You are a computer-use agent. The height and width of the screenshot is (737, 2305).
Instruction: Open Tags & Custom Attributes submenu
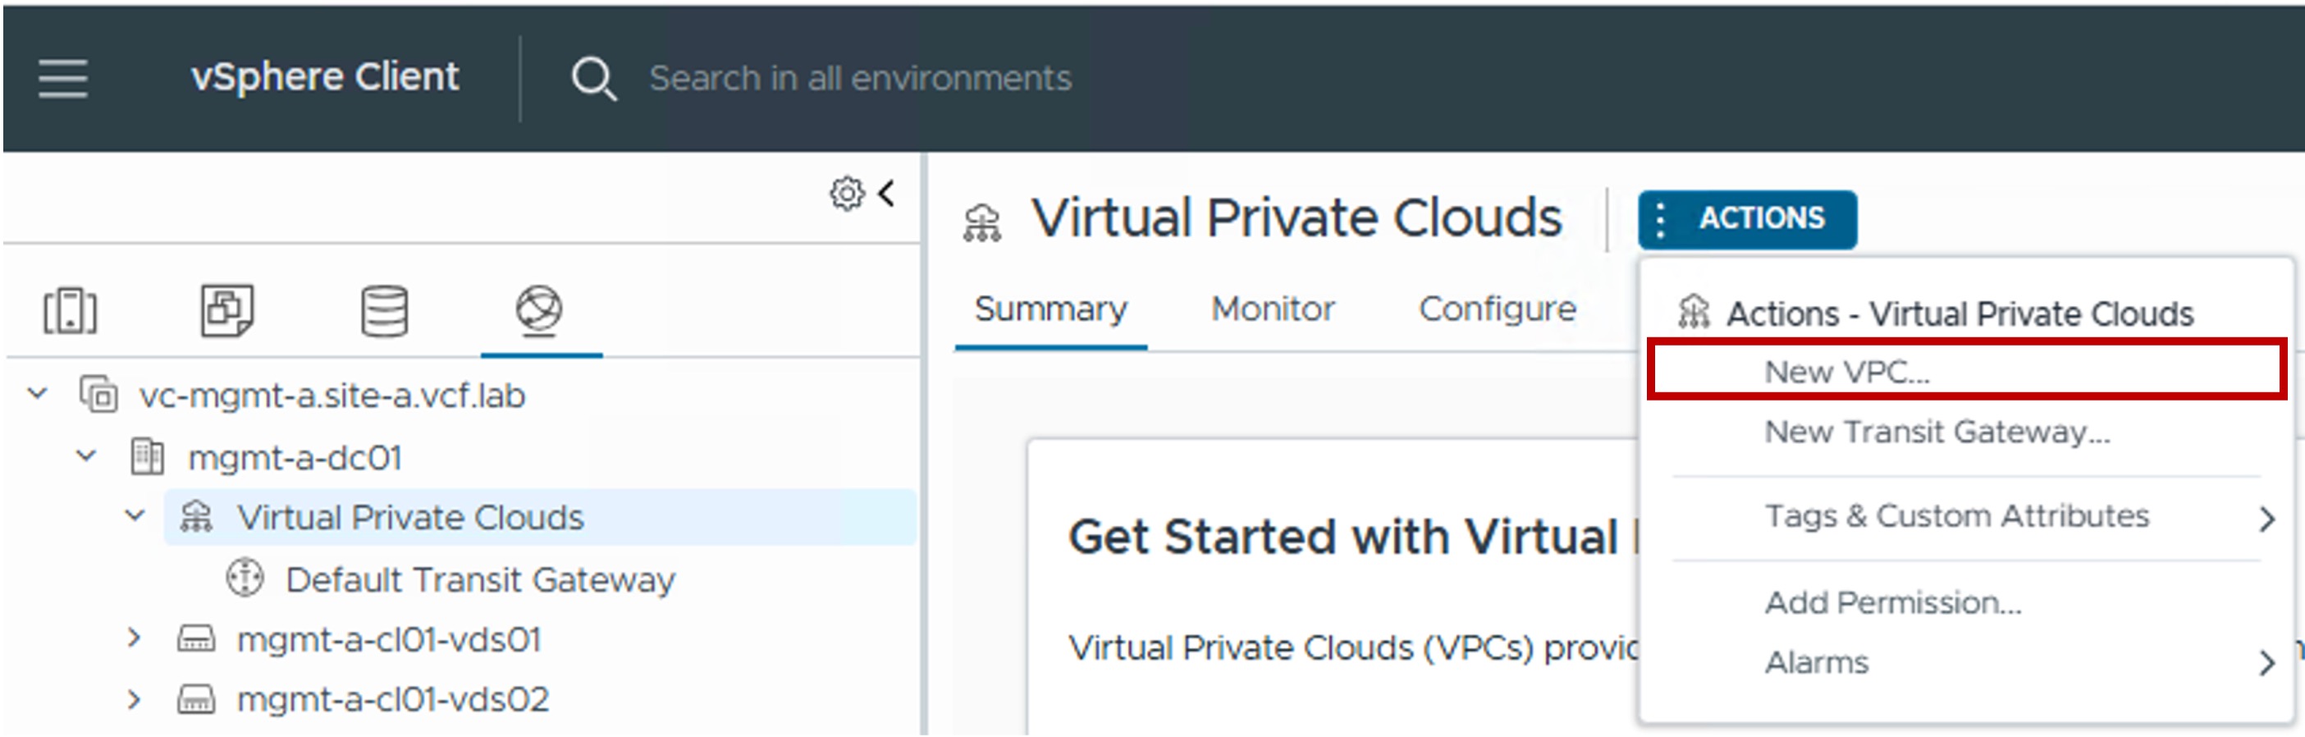[1966, 517]
